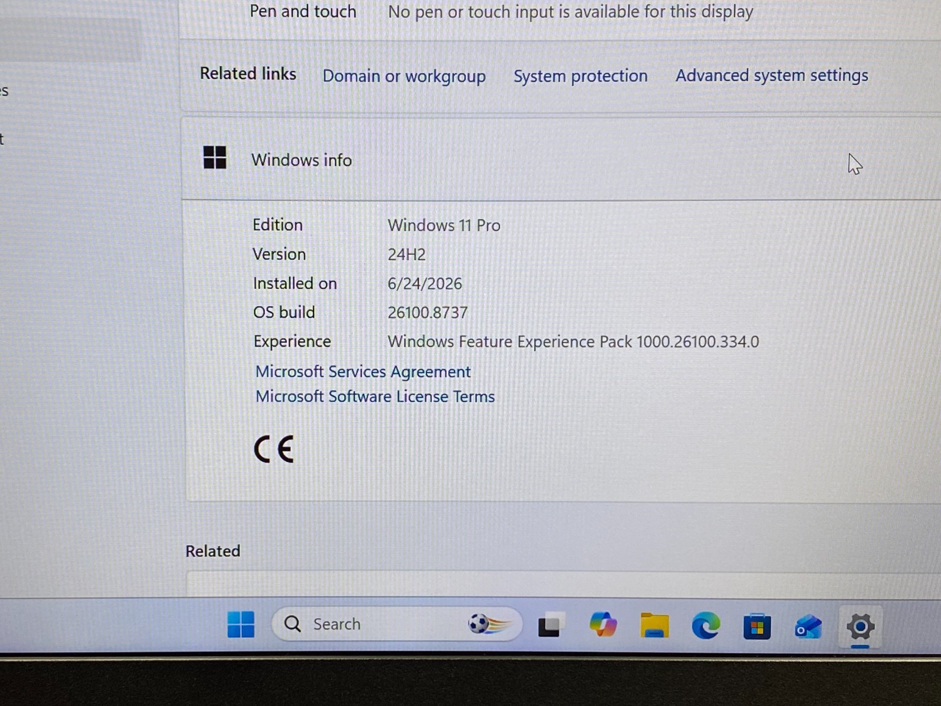
Task: Open File Explorer from the taskbar
Action: click(x=655, y=625)
